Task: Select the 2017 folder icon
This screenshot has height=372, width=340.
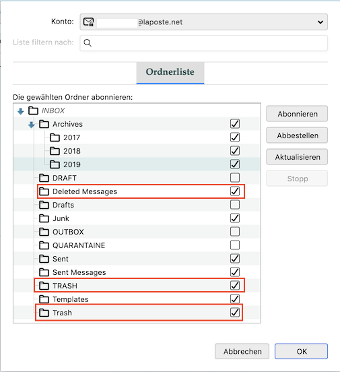Action: click(x=55, y=137)
